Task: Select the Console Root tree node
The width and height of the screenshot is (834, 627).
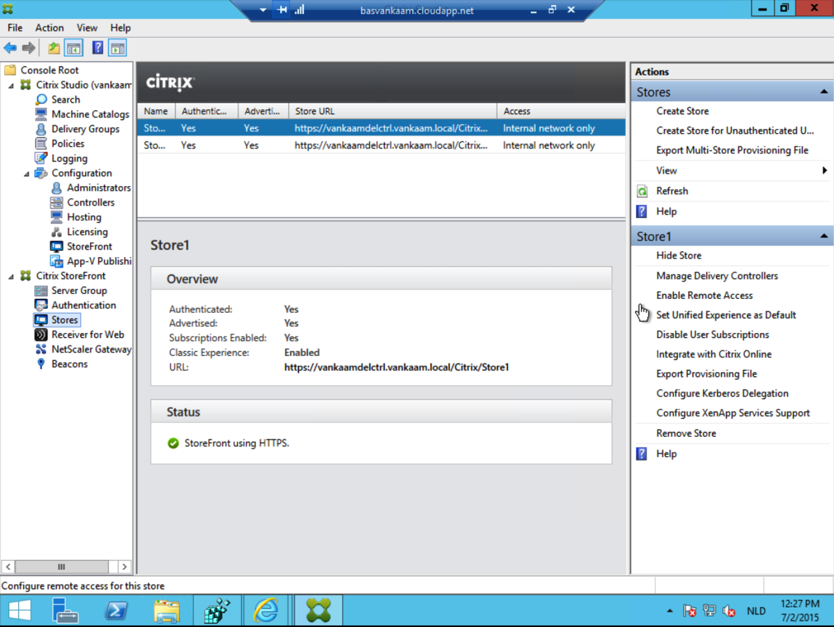Action: [49, 70]
